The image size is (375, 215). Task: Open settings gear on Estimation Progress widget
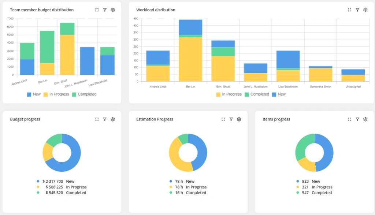click(x=239, y=119)
